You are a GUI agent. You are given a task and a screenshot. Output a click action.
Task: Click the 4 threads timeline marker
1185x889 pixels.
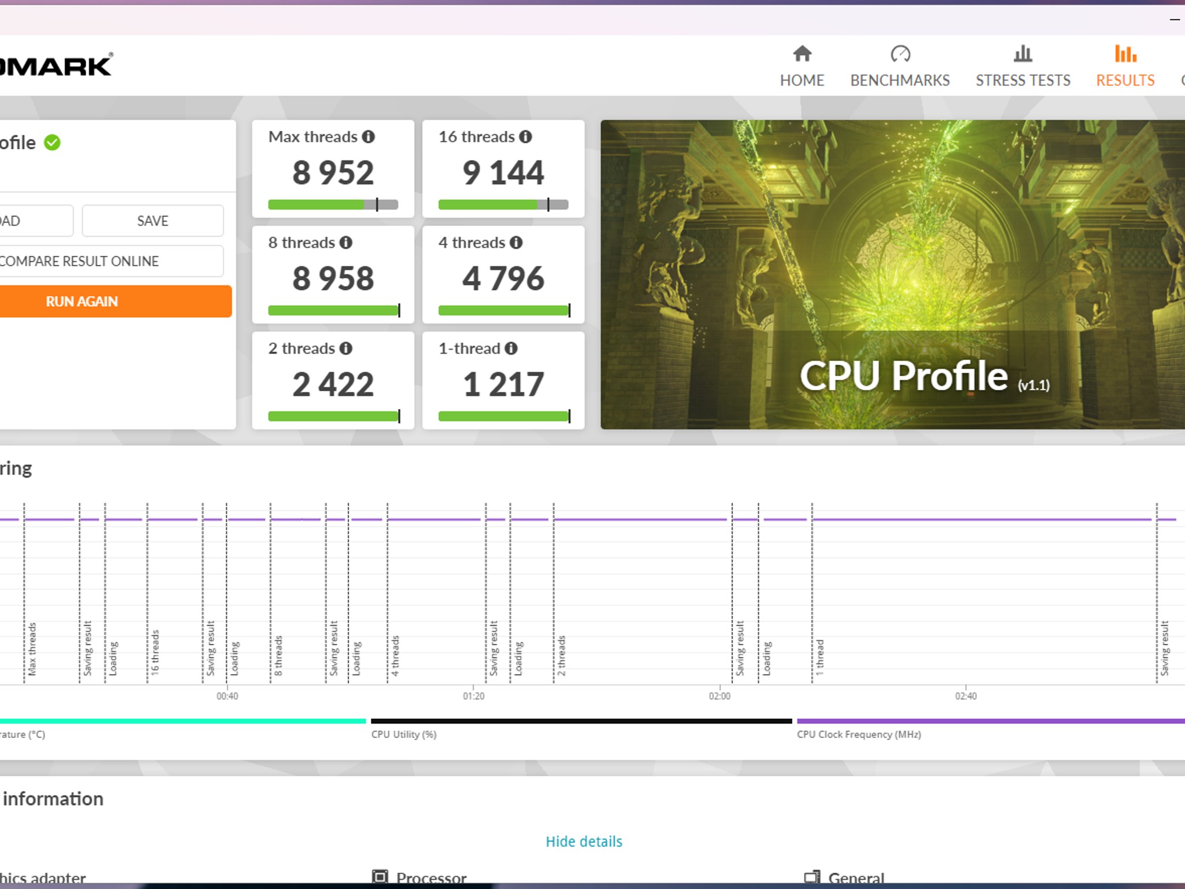(x=395, y=655)
